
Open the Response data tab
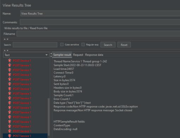coord(94,55)
